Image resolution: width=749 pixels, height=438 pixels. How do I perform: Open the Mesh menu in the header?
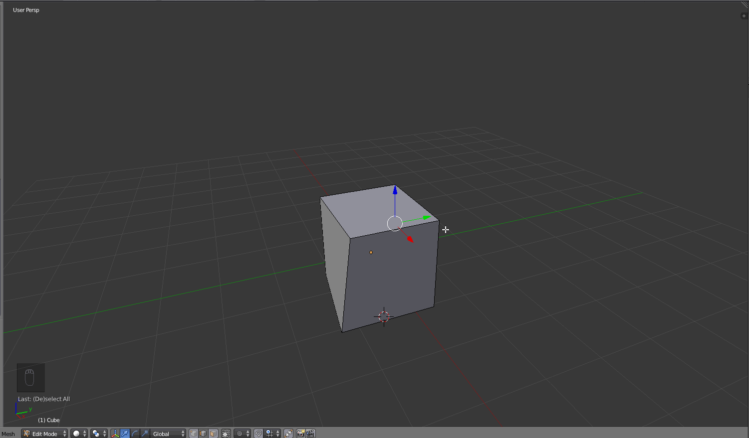[8, 434]
